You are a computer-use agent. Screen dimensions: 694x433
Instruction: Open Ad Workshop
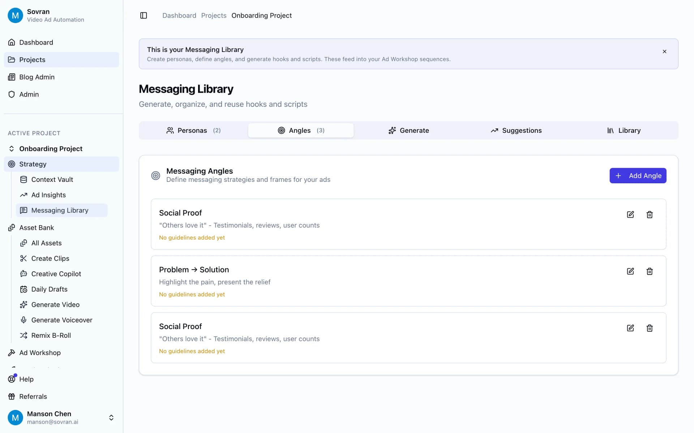coord(61,353)
